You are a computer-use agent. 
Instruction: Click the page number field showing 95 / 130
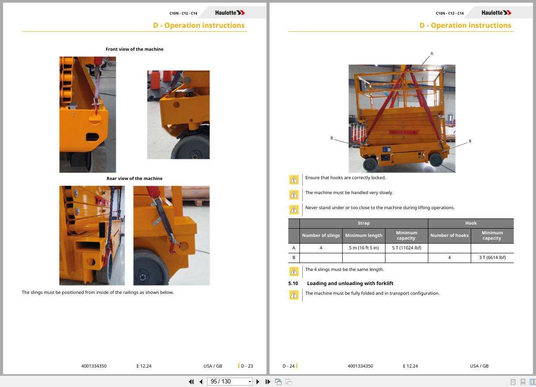pos(227,382)
